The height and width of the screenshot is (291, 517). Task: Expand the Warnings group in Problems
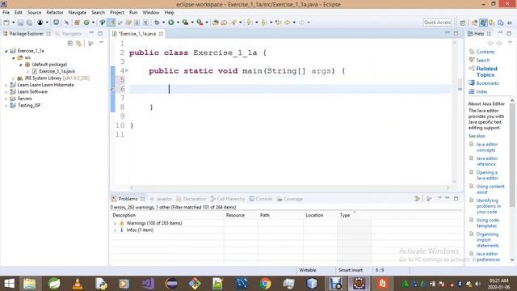(x=115, y=223)
